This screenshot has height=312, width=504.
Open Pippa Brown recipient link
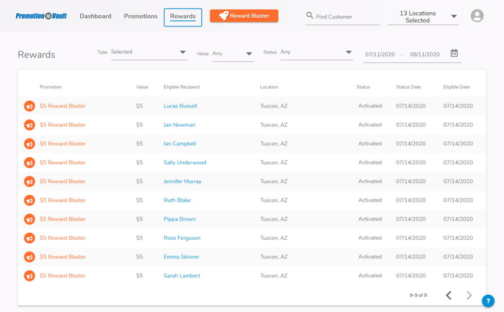coord(180,219)
